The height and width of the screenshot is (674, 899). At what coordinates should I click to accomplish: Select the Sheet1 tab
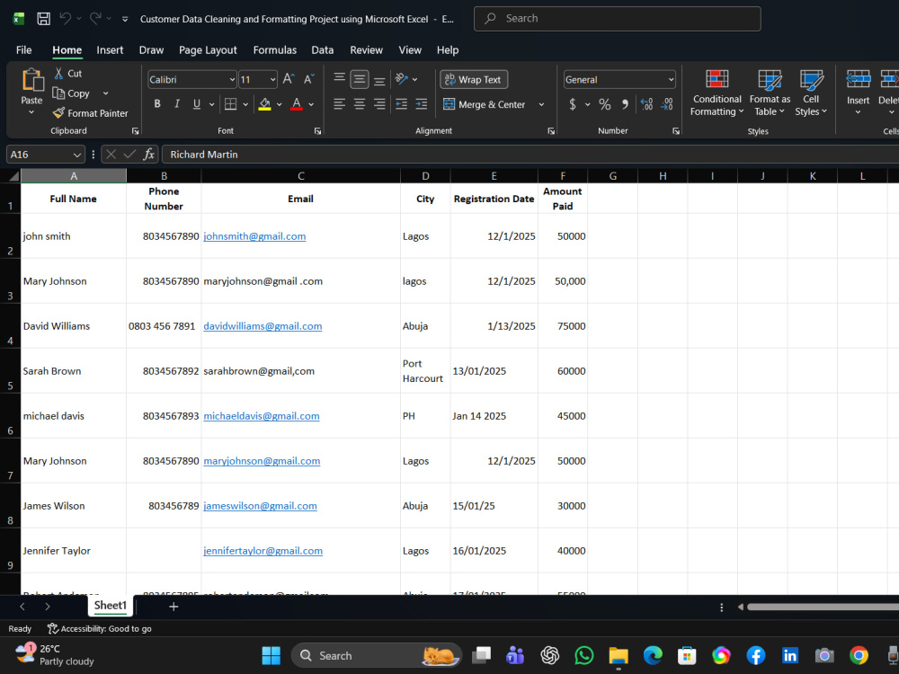click(110, 605)
